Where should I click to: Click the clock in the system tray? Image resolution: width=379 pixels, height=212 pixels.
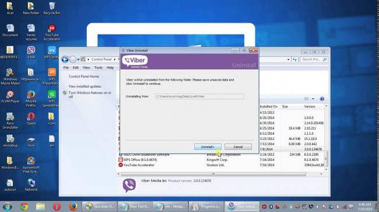(x=364, y=207)
